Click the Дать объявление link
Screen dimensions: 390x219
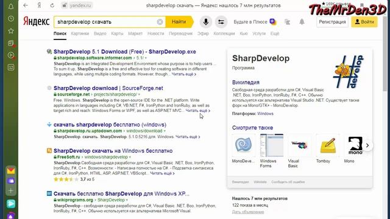click(x=248, y=212)
